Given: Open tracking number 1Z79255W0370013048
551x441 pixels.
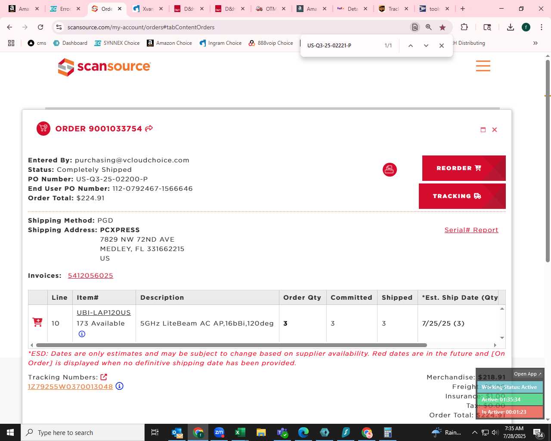Looking at the screenshot, I should pyautogui.click(x=70, y=387).
